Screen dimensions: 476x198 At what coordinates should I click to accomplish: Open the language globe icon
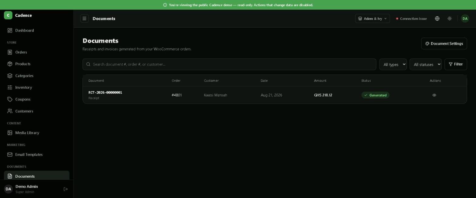(437, 19)
